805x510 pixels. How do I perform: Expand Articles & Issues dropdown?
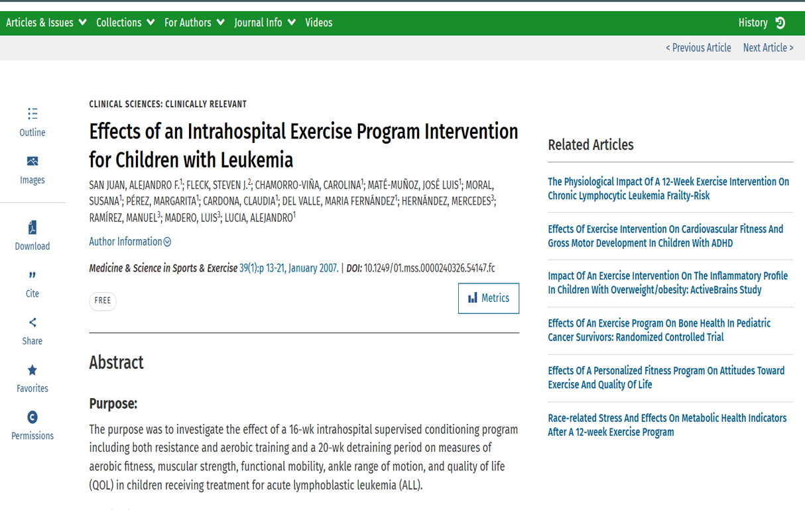pyautogui.click(x=46, y=23)
